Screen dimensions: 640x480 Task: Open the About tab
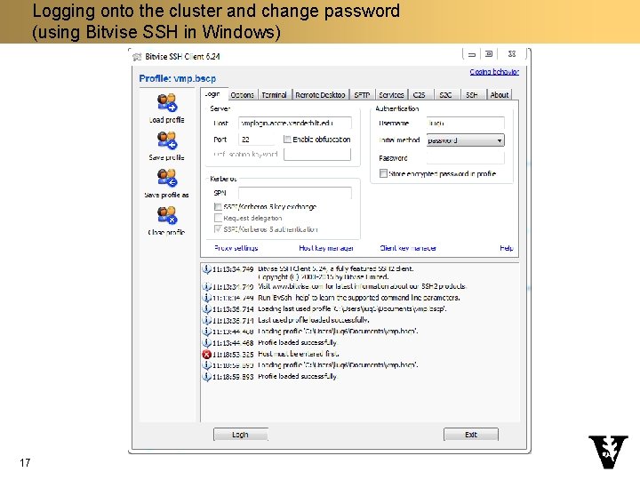point(500,95)
